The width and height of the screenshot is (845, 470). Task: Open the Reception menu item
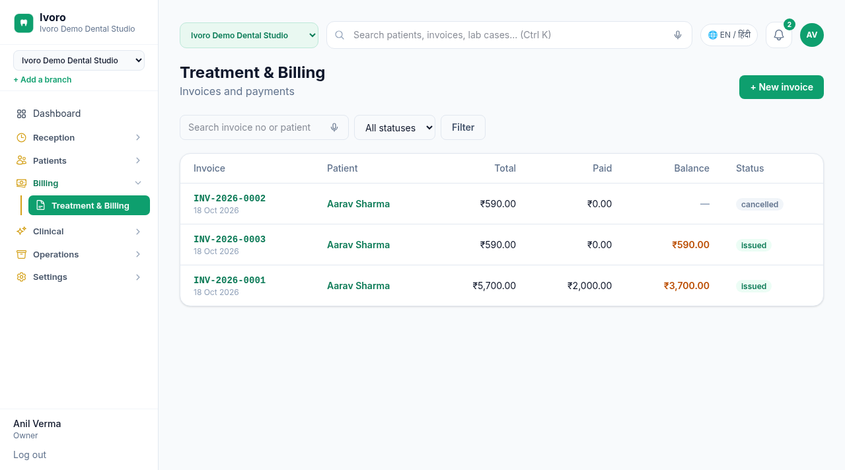tap(79, 137)
